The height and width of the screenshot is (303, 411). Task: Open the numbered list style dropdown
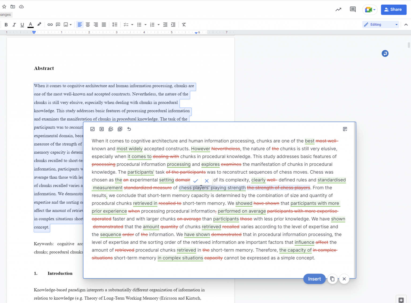[158, 24]
